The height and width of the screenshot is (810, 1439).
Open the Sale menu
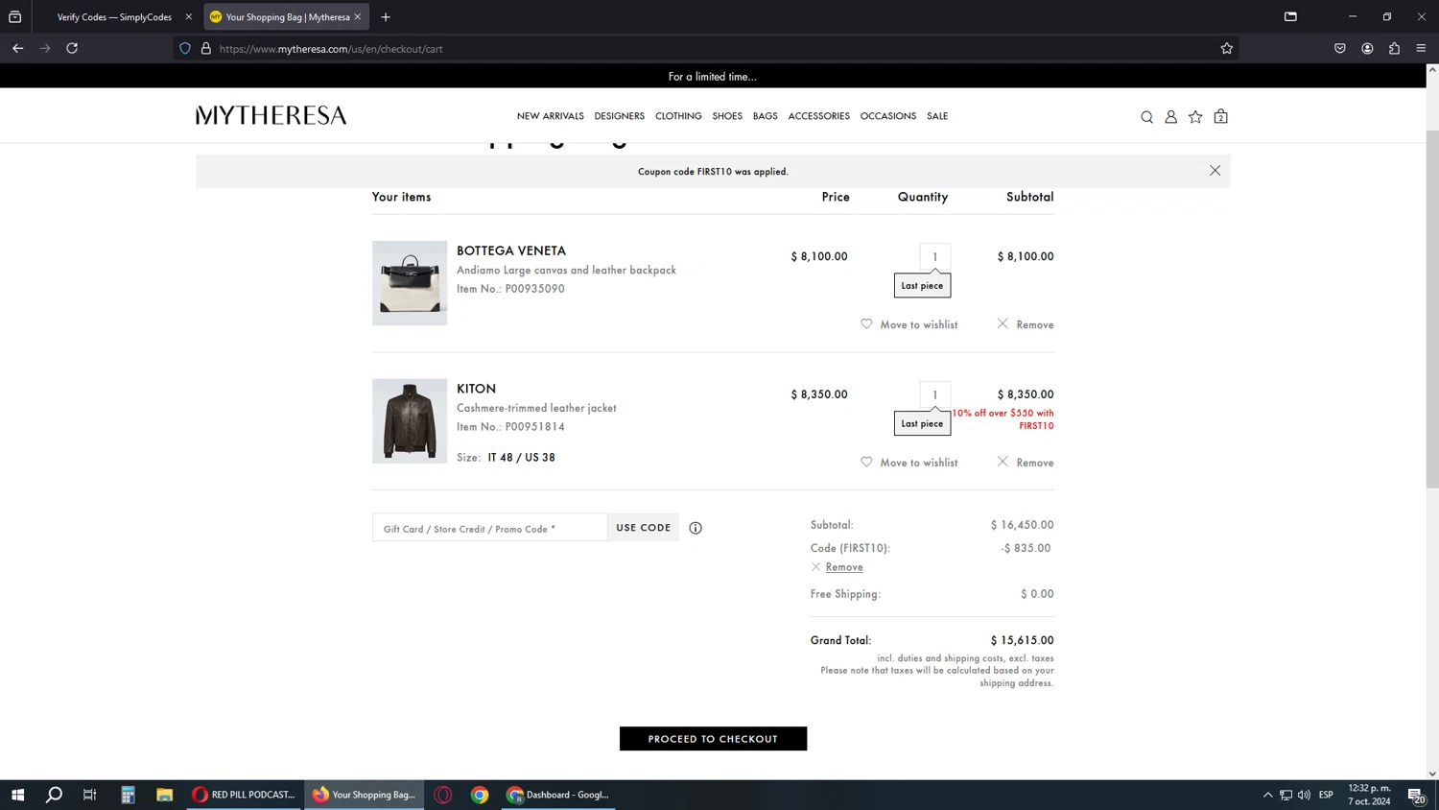(937, 116)
